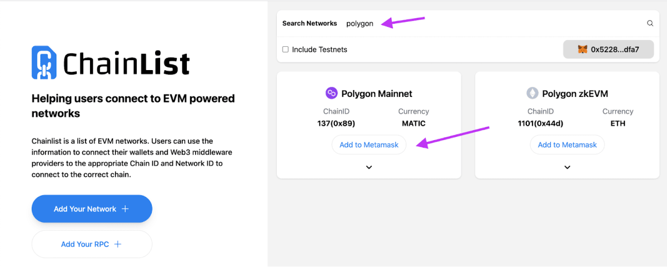
Task: Add Polygon Mainnet to Metamask
Action: tap(369, 145)
